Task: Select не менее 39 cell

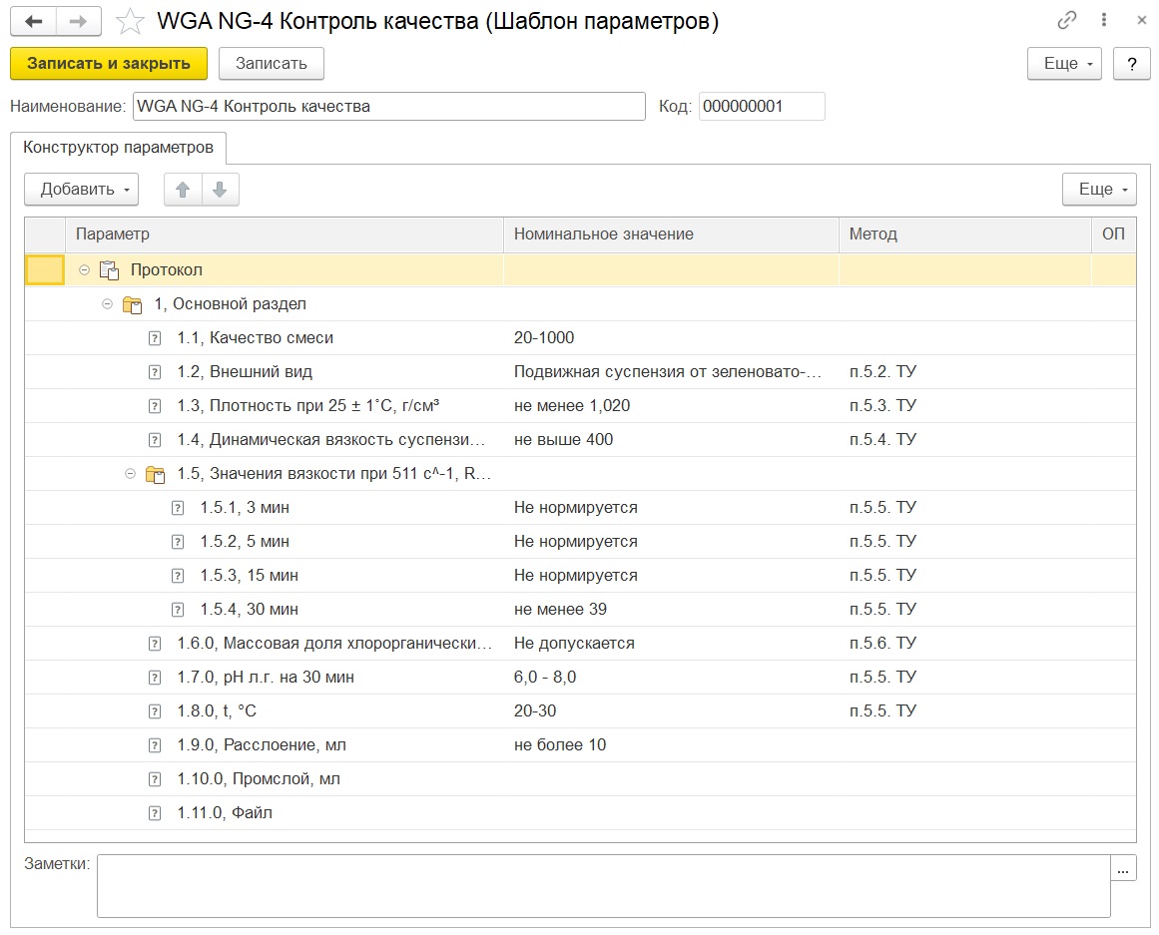Action: click(671, 611)
